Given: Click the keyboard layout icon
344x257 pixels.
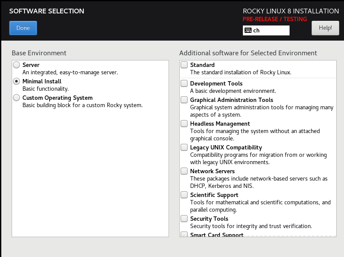Looking at the screenshot, I should (248, 30).
